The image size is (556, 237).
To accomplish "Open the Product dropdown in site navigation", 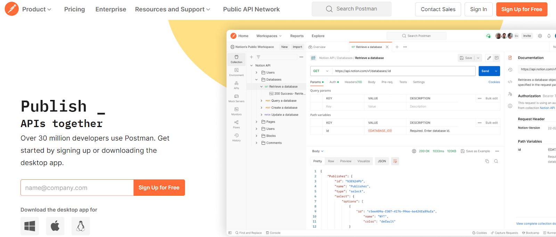I will click(37, 9).
